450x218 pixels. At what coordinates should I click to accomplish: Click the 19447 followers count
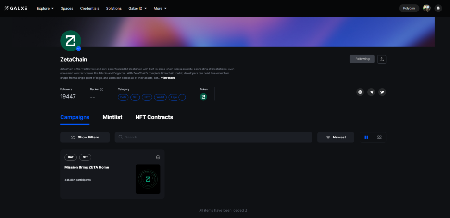click(x=68, y=97)
